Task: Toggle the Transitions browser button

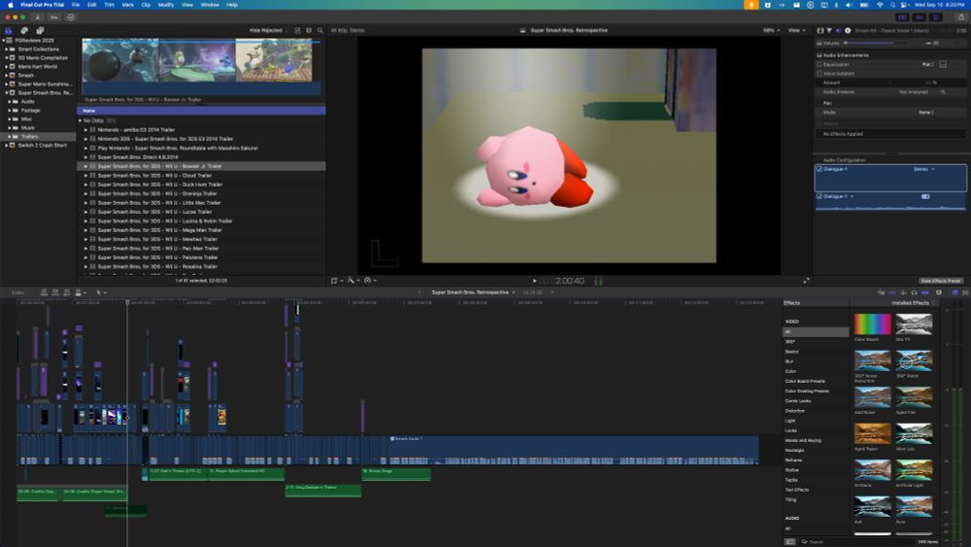Action: [965, 292]
